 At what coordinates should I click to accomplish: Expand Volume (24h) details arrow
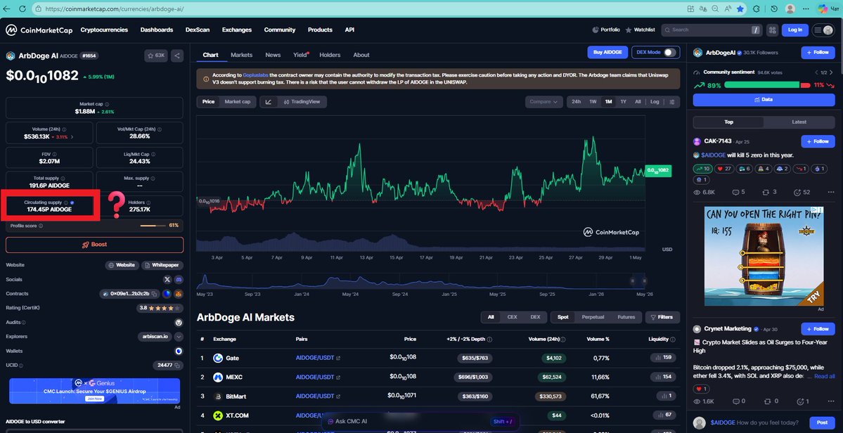tap(72, 137)
